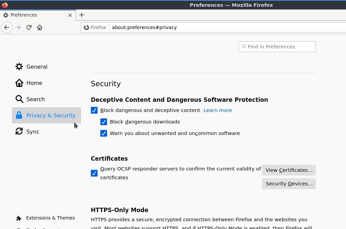The image size is (346, 229).
Task: Click the back arrow navigation button
Action: 7,27
